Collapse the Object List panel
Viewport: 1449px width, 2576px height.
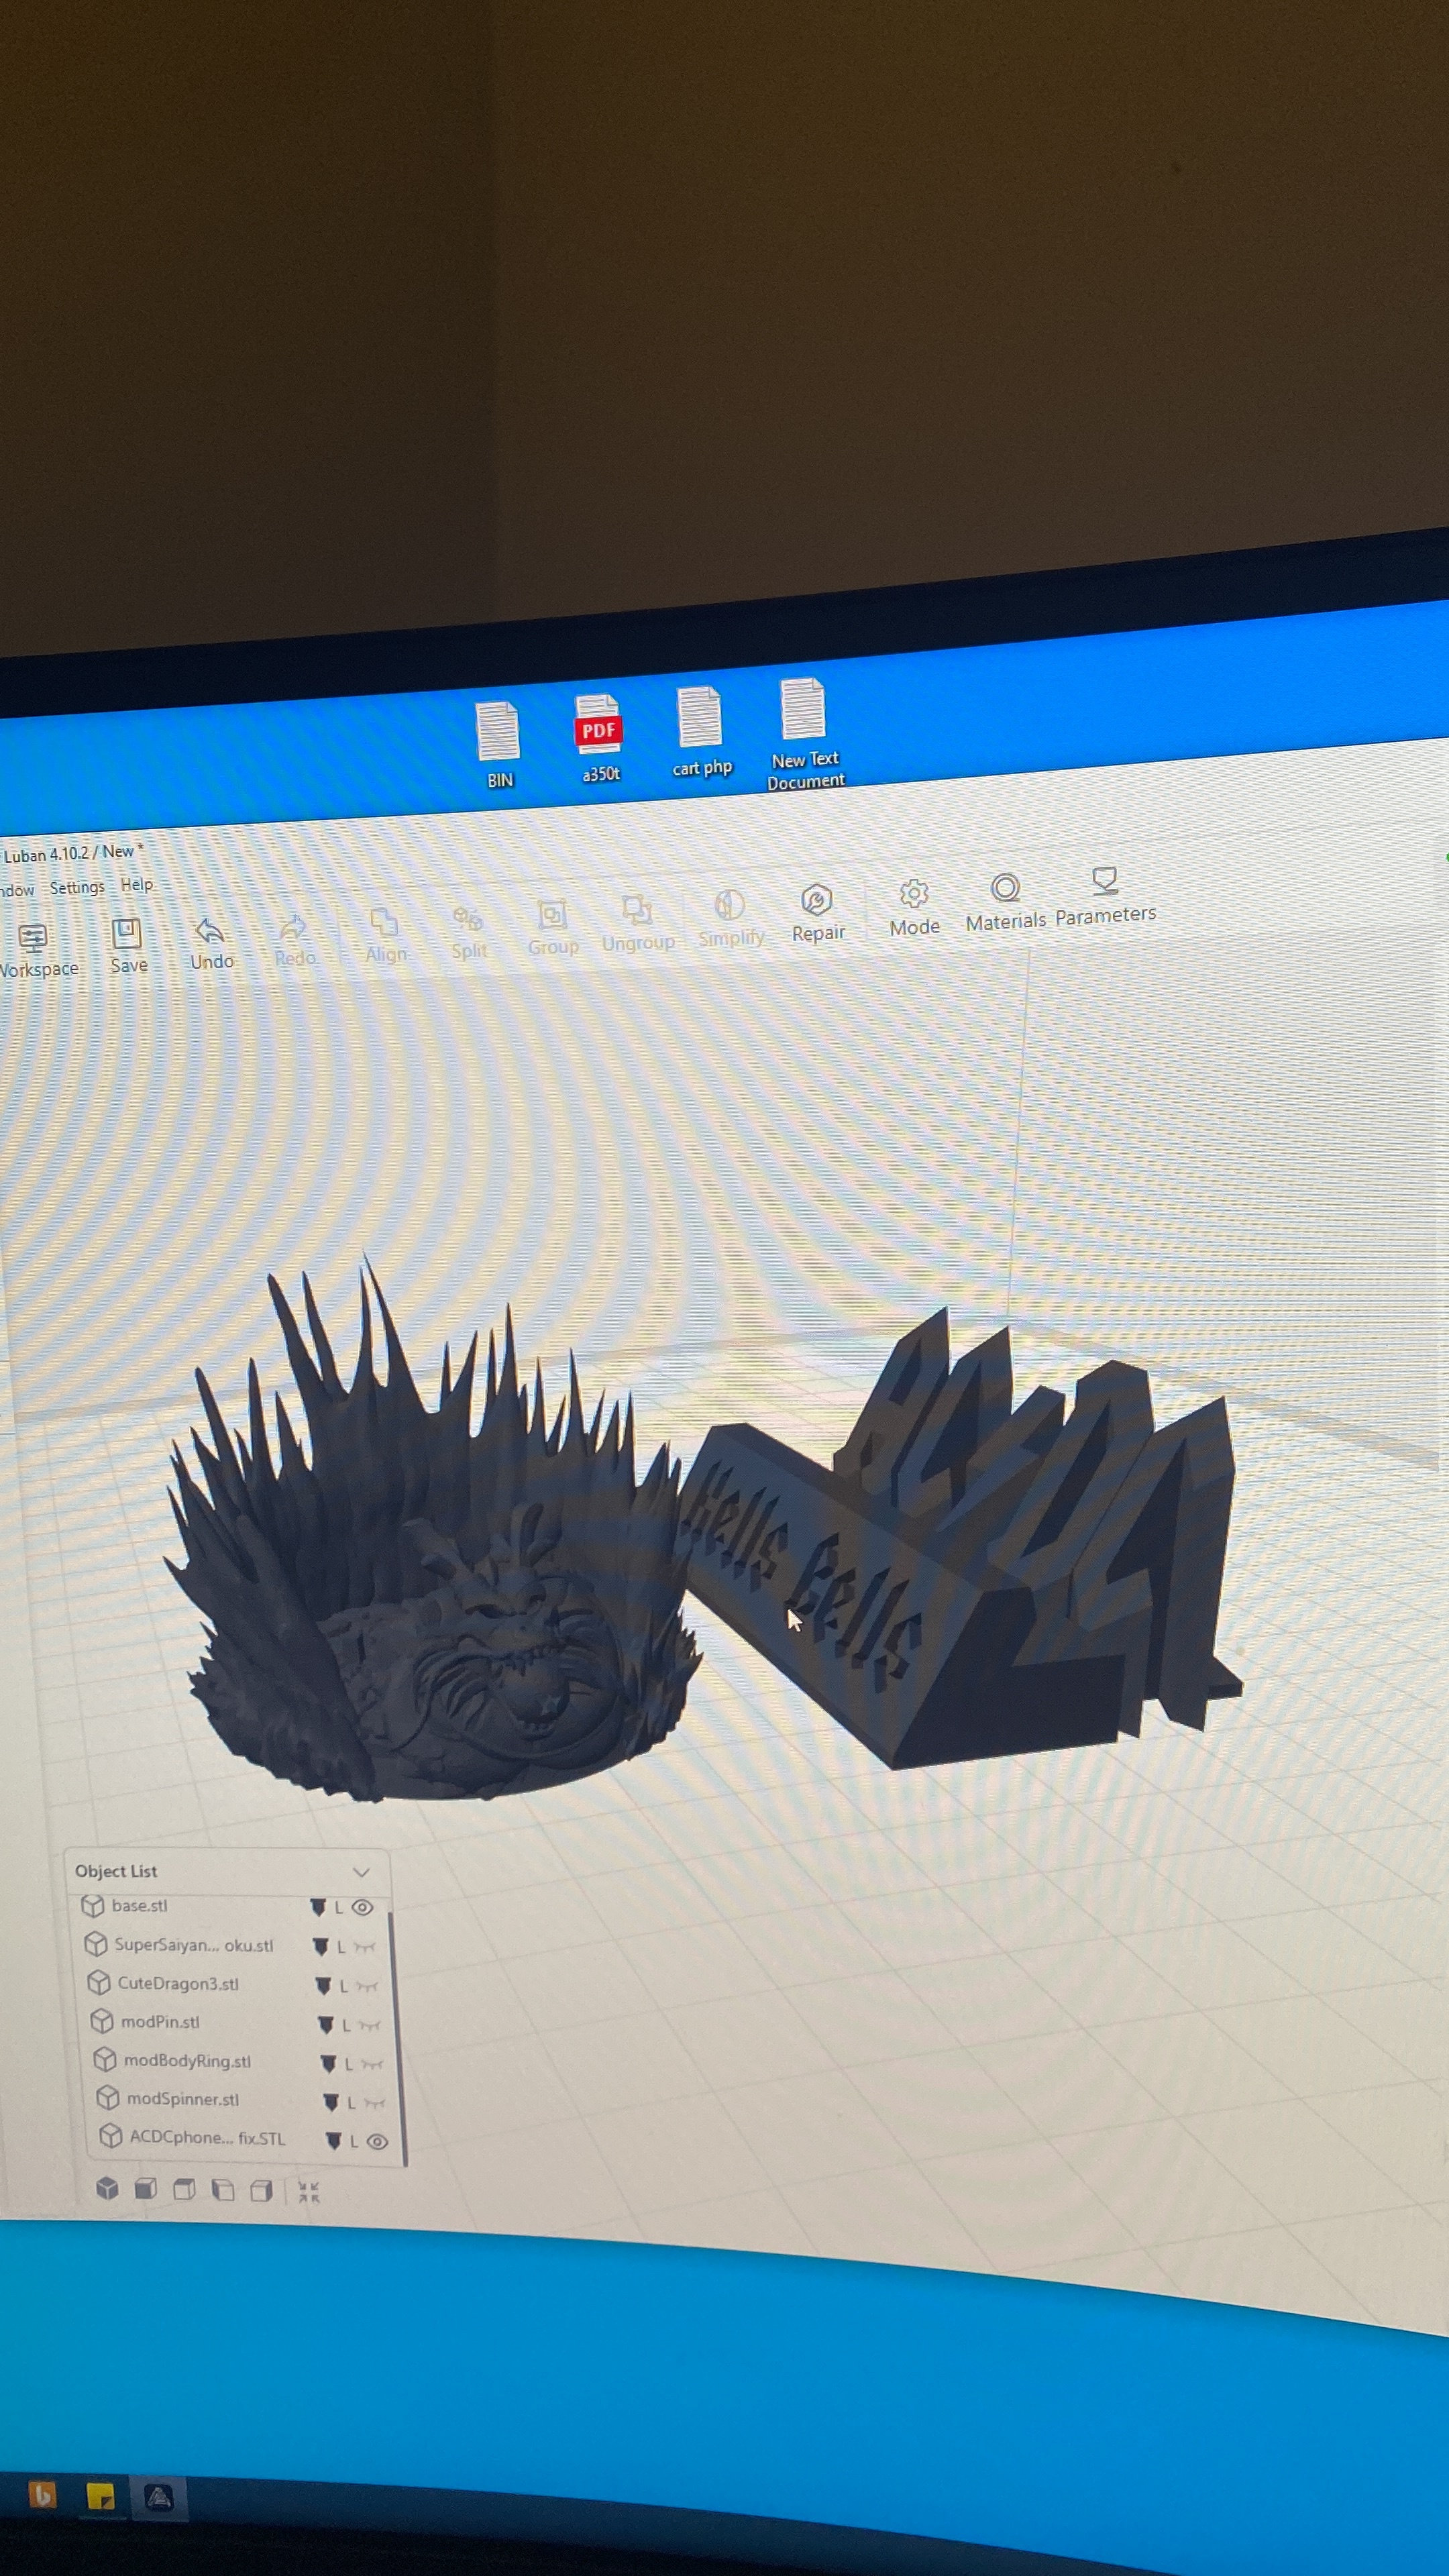click(361, 1871)
